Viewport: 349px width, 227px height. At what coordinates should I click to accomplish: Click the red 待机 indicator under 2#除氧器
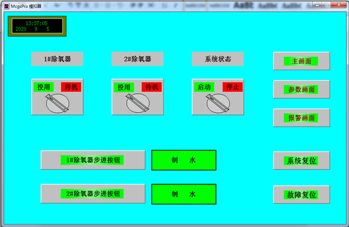pos(151,87)
